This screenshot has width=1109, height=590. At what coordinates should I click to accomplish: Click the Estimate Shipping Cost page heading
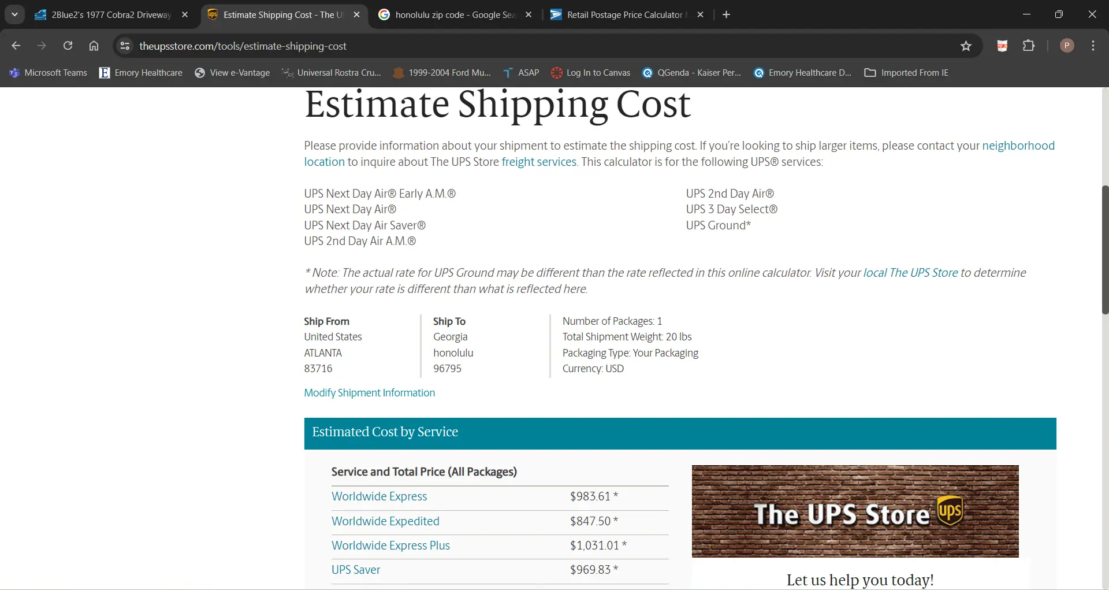pyautogui.click(x=497, y=105)
